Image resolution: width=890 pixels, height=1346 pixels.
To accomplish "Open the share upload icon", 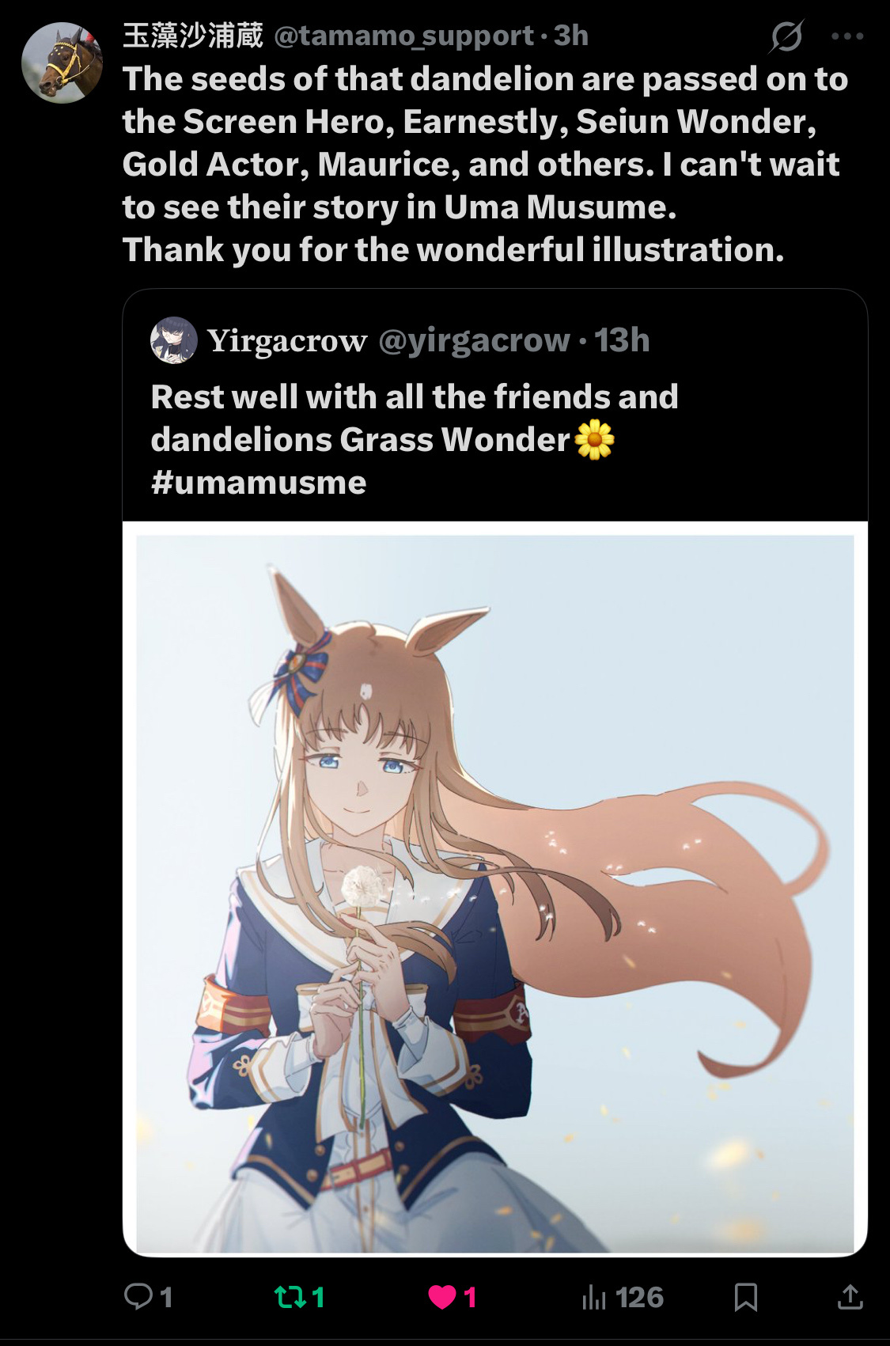I will (850, 1297).
